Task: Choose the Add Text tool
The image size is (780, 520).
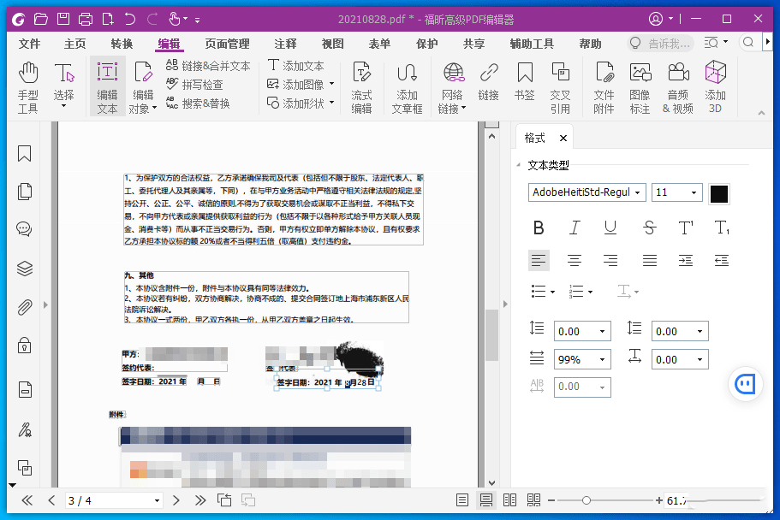Action: point(295,66)
